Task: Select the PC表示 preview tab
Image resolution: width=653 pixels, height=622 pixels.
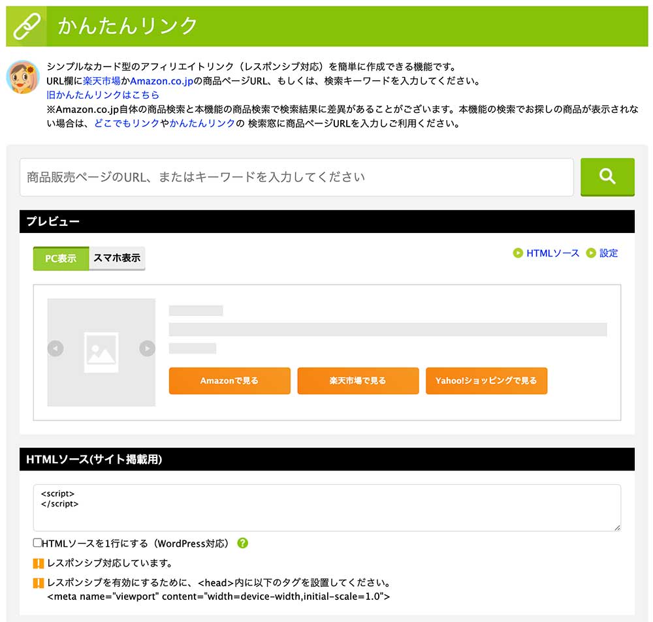Action: (x=61, y=258)
